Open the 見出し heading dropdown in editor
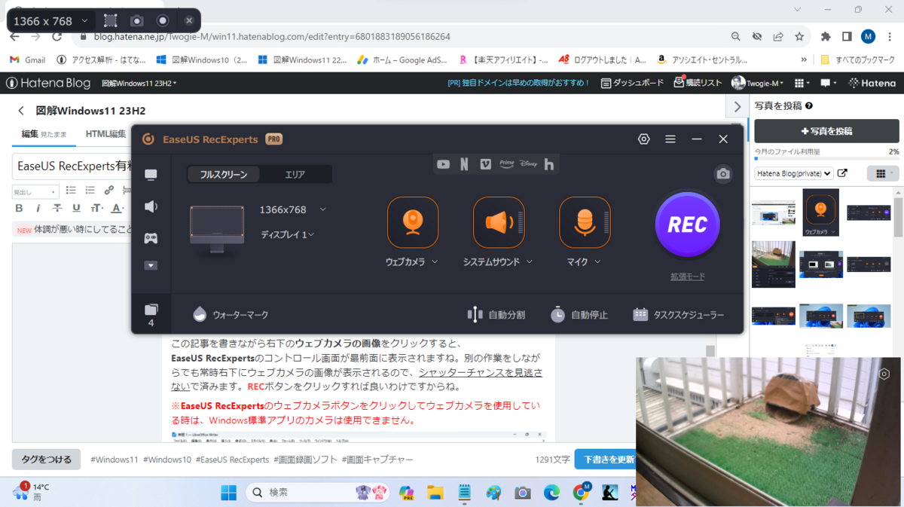The height and width of the screenshot is (507, 904). click(35, 192)
